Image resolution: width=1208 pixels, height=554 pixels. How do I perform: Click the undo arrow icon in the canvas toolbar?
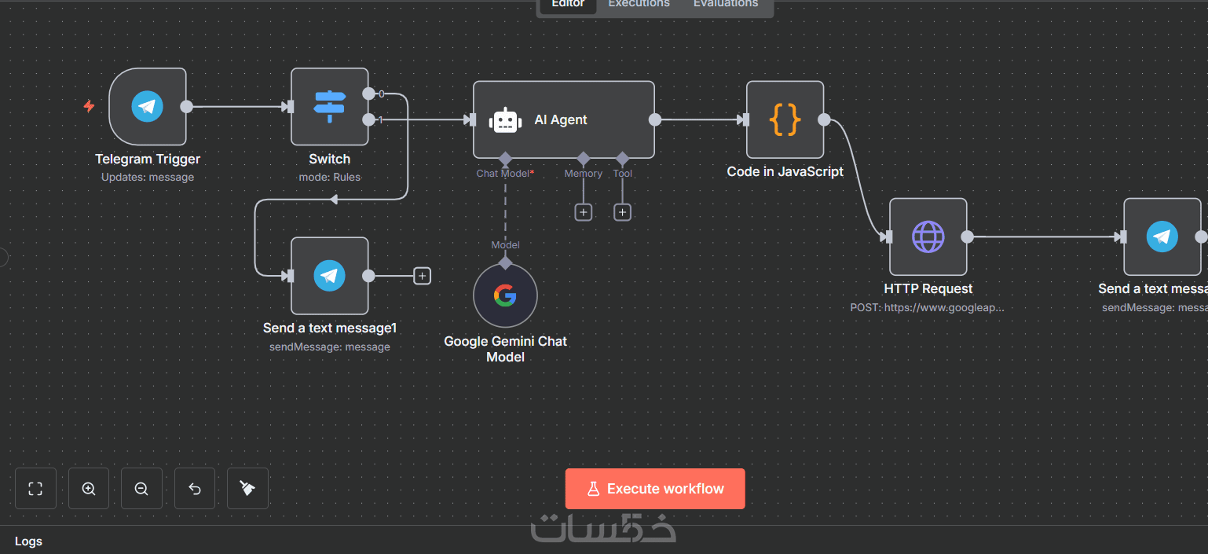pyautogui.click(x=195, y=489)
